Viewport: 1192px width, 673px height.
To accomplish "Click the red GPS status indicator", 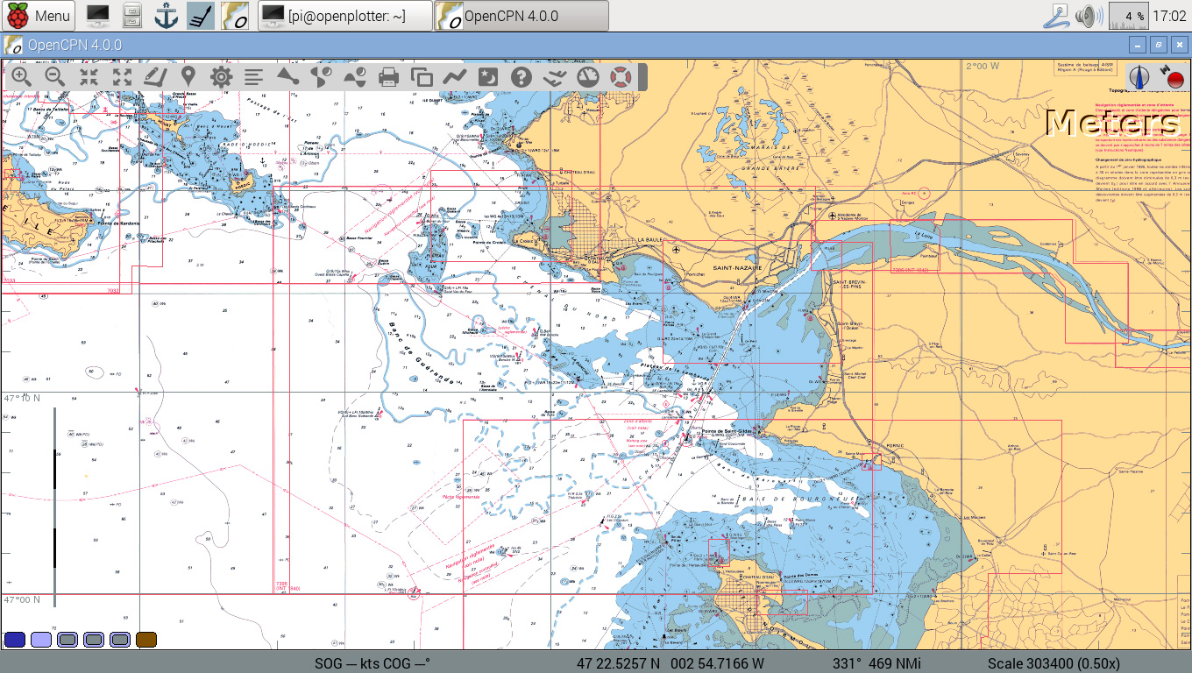I will coord(1172,77).
